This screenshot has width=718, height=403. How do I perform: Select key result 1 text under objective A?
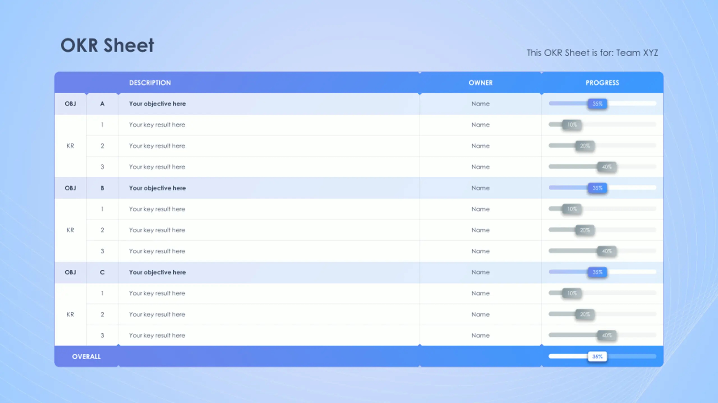157,125
